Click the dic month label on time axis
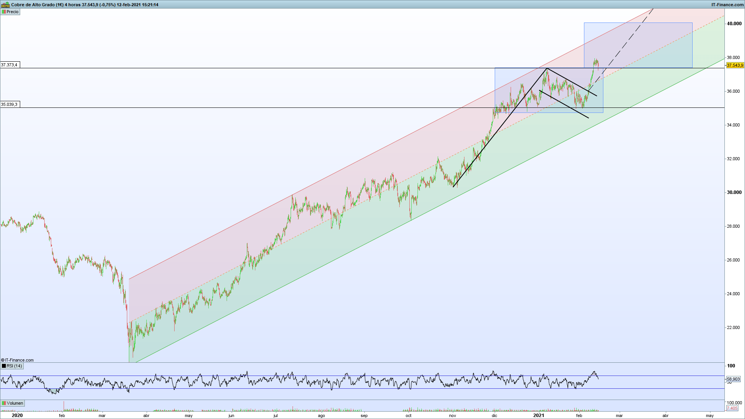Screen dimensions: 745x419 (x=494, y=416)
